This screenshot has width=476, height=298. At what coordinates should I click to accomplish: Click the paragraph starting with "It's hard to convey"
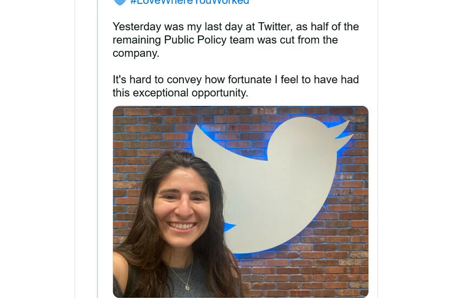pyautogui.click(x=235, y=86)
